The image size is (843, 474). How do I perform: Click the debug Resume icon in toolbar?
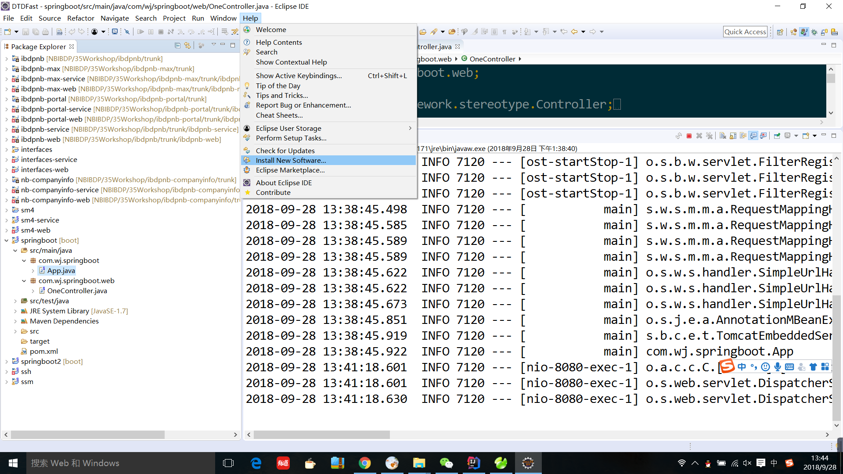coord(140,32)
